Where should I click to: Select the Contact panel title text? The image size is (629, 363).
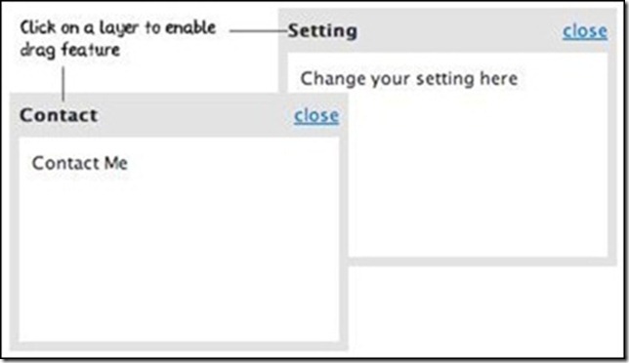coord(59,115)
